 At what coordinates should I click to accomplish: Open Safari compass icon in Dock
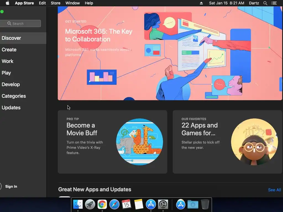click(x=114, y=205)
